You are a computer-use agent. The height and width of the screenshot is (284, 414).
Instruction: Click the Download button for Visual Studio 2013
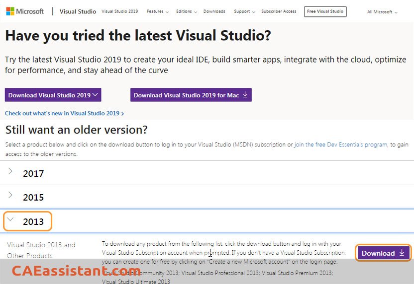383,253
